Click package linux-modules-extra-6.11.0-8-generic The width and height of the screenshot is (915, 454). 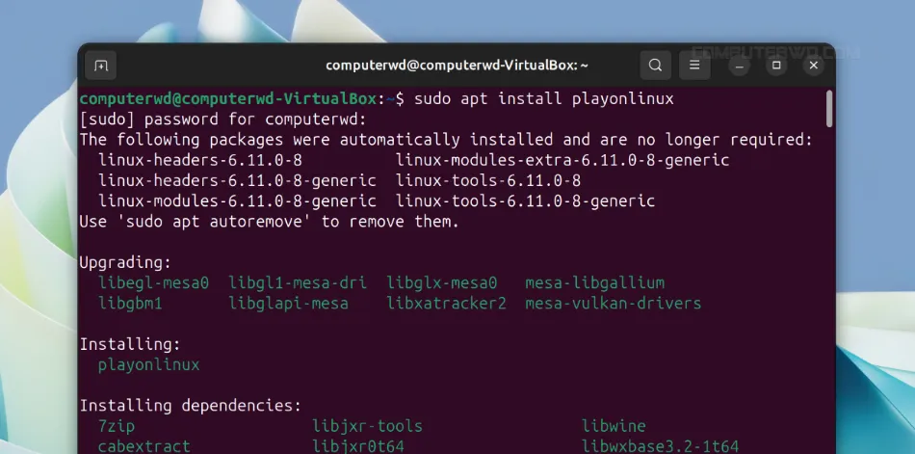pos(562,160)
